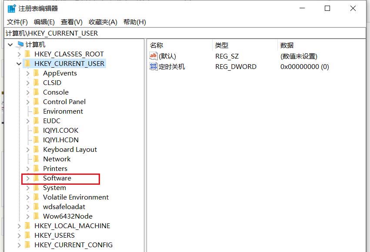Click the Software folder icon

click(36, 178)
